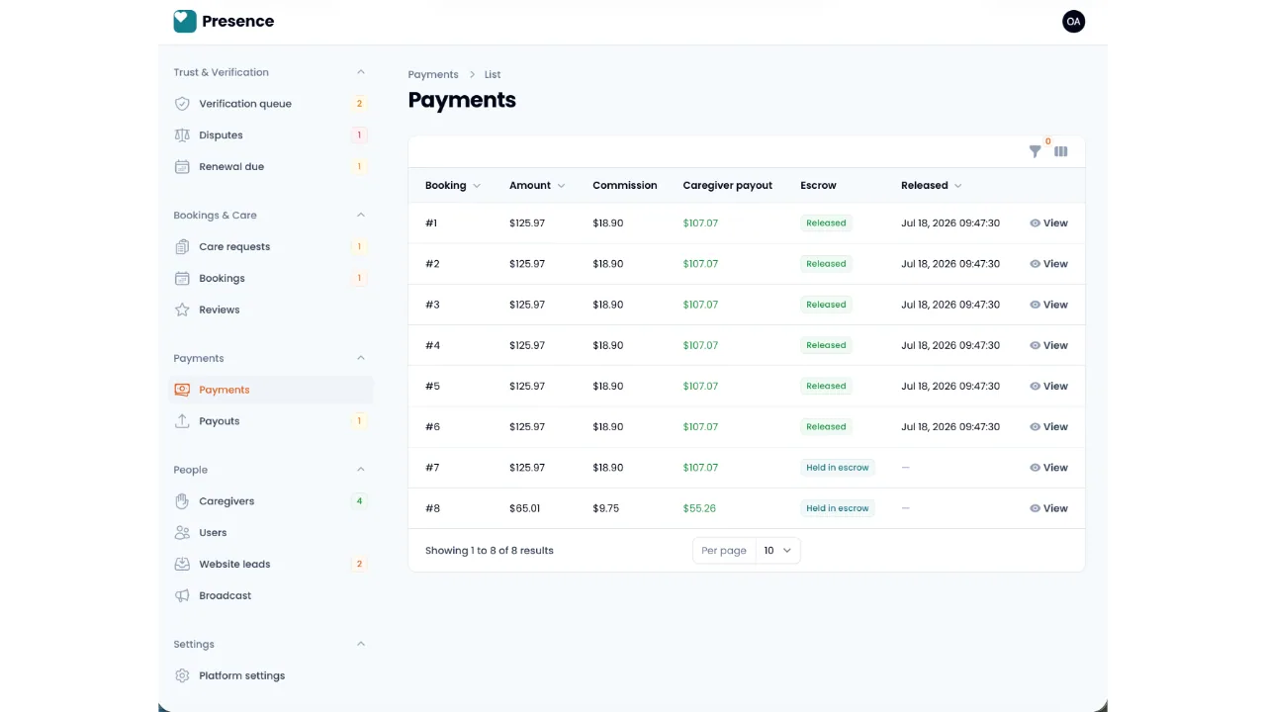Screen dimensions: 1266x712
Task: Open the Per page 10 dropdown
Action: click(777, 551)
